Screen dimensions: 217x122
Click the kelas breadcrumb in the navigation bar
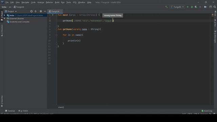[x=4, y=7]
